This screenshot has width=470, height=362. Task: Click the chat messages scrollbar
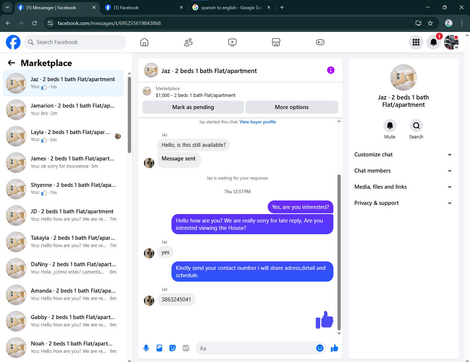(x=339, y=253)
